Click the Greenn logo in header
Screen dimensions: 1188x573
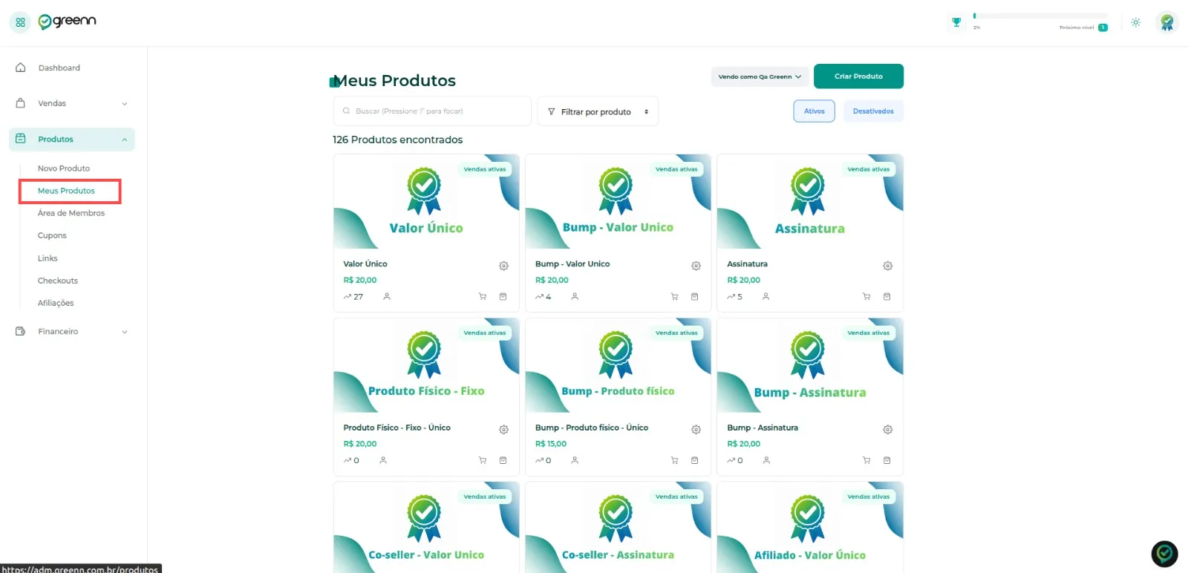(x=68, y=22)
